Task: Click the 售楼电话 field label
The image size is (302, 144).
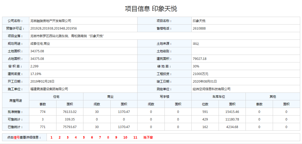Action: [x=164, y=28]
